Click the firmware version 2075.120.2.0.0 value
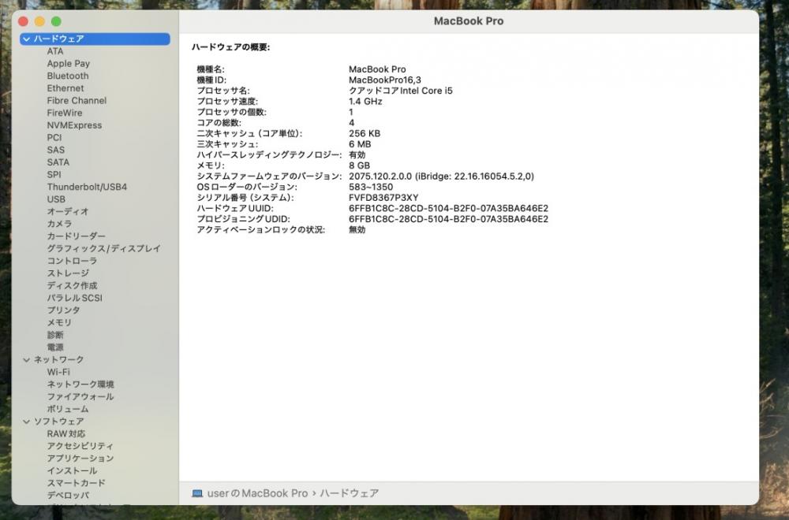Screen dimensions: 789x520 tap(441, 176)
